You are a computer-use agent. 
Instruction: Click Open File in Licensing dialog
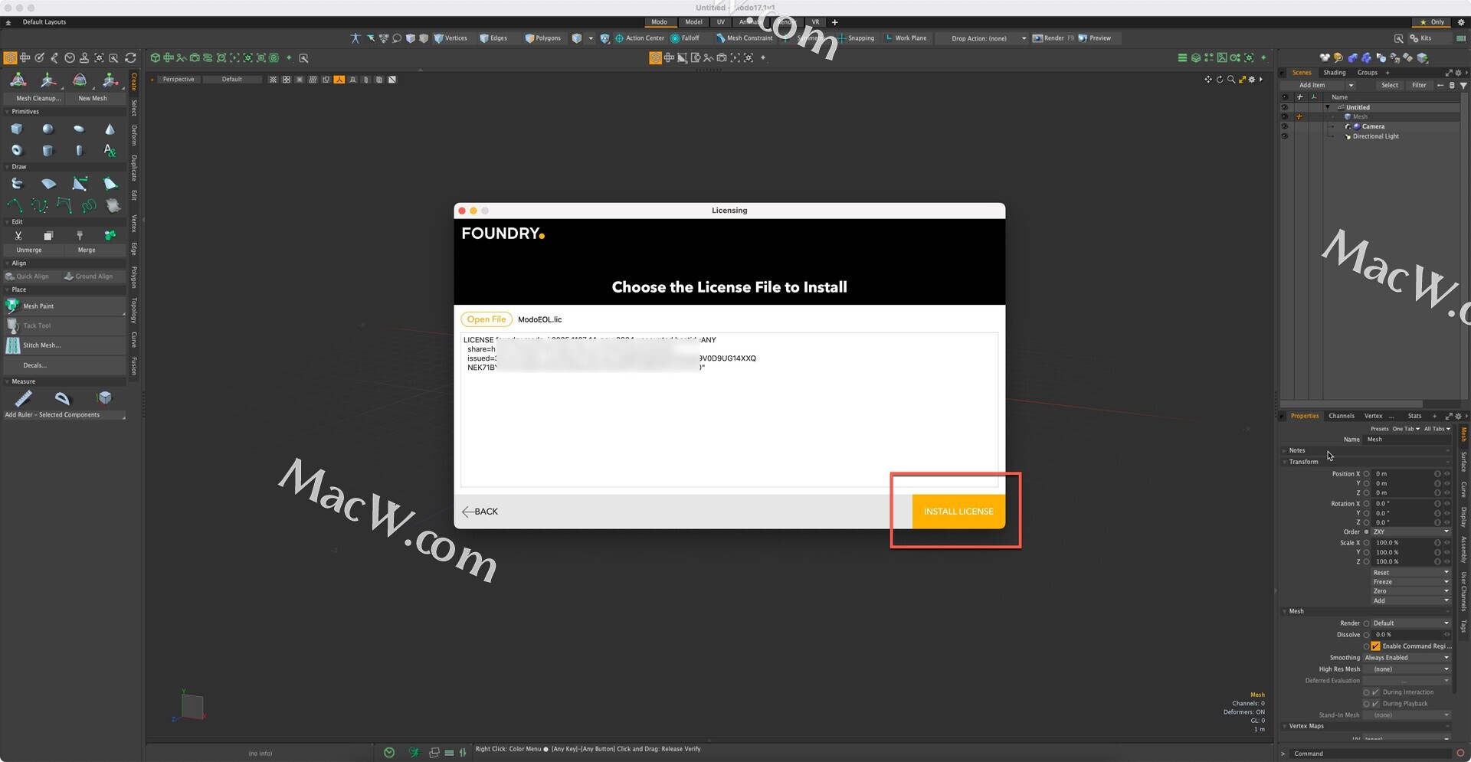click(x=487, y=319)
